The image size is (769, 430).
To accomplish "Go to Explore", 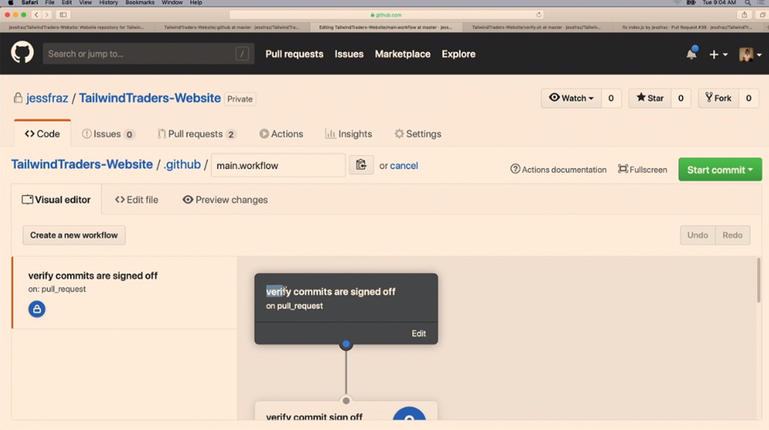I will tap(458, 54).
